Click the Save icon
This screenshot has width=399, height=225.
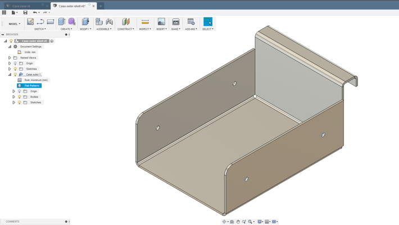click(25, 12)
